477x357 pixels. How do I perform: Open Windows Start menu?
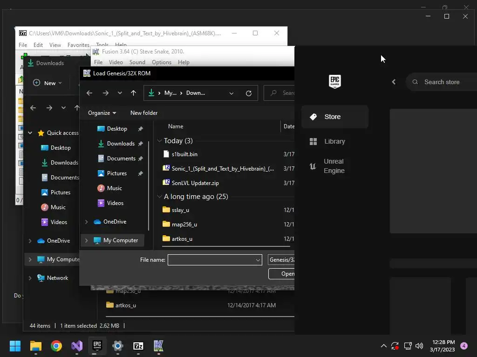pos(15,346)
